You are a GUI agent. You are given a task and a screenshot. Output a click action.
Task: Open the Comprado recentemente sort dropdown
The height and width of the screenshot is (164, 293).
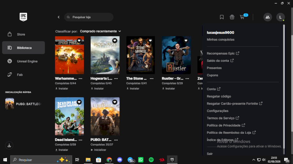100,31
